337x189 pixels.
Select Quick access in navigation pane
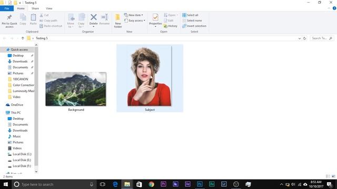tap(17, 49)
